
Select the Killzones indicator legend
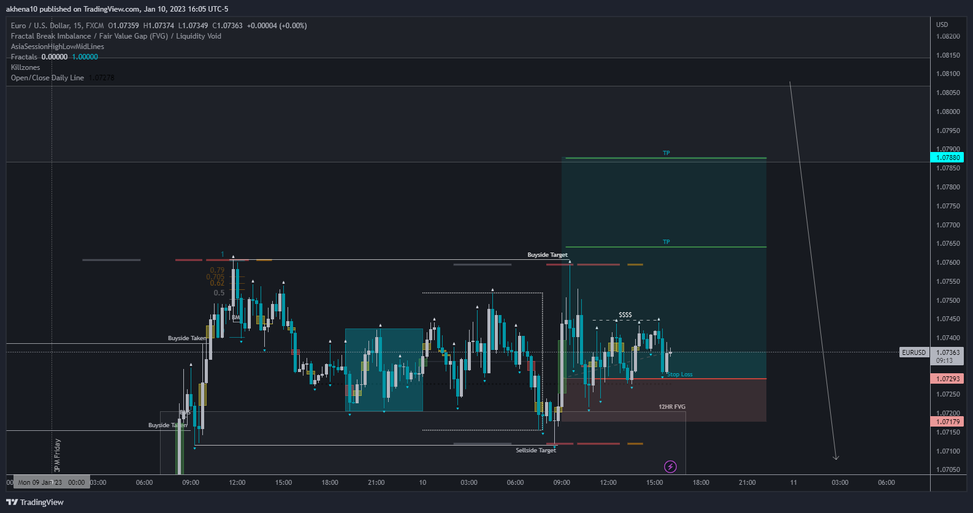(25, 67)
